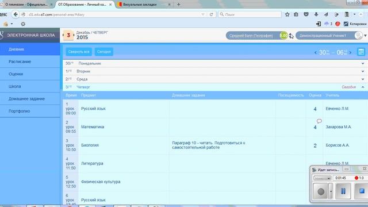Stop the screen recording
This screenshot has width=368, height=207.
click(x=362, y=191)
